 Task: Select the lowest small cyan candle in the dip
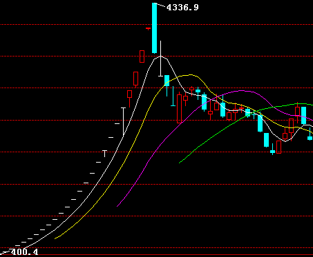pyautogui.click(x=272, y=152)
